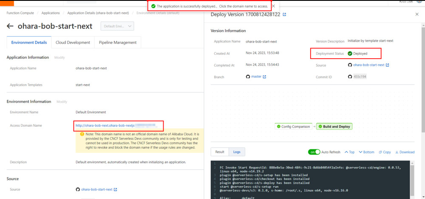The width and height of the screenshot is (425, 199).
Task: Toggle the Auto Refresh switch off
Action: [x=314, y=152]
